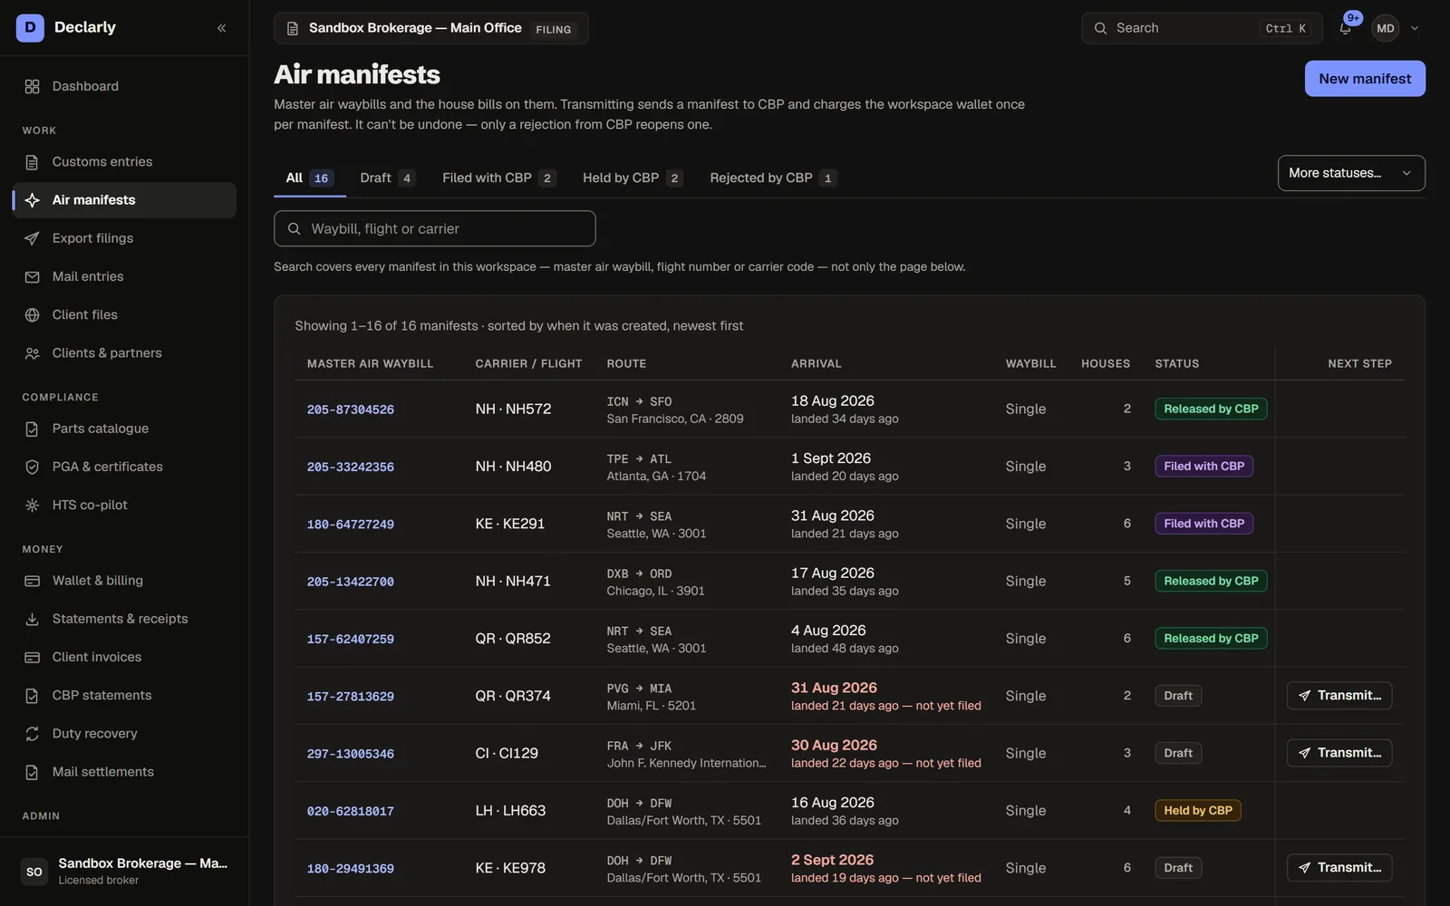Click the MD user avatar
The width and height of the screenshot is (1450, 906).
tap(1385, 28)
